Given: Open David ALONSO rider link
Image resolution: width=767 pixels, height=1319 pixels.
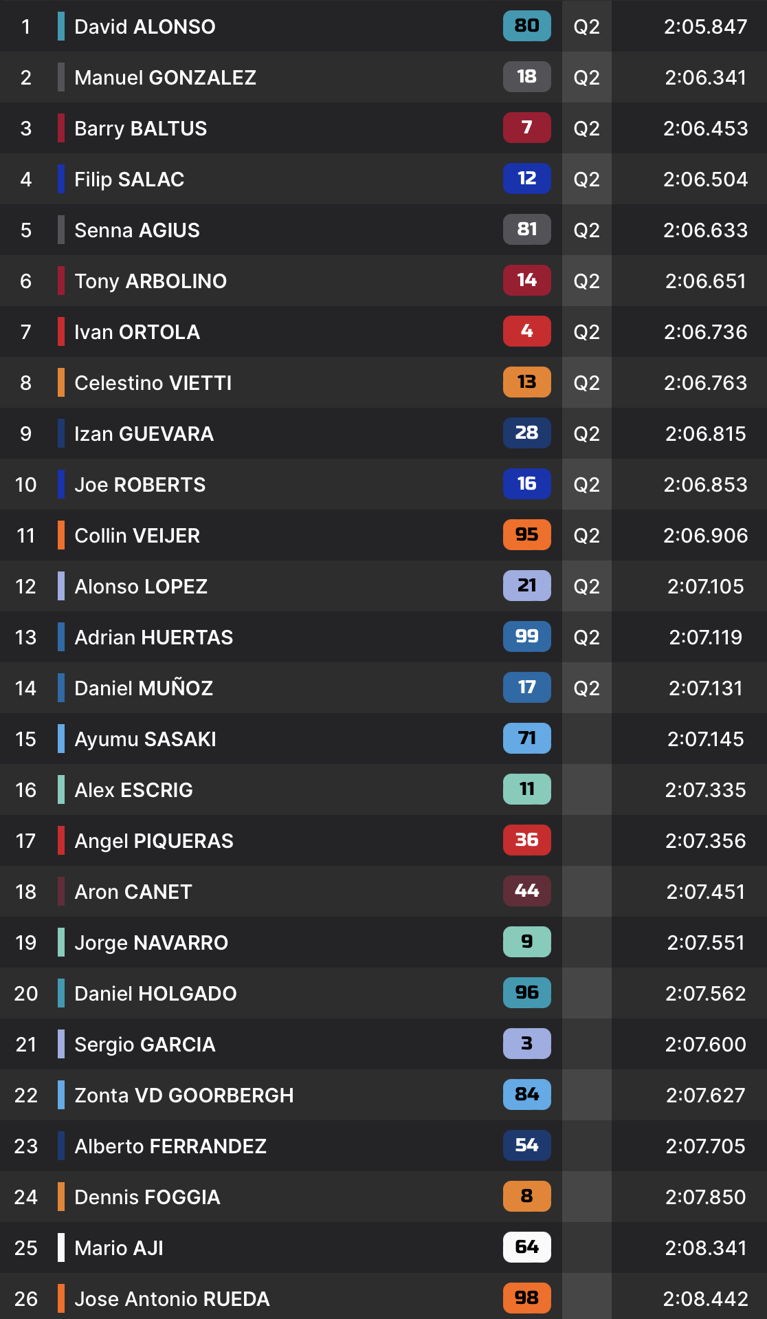Looking at the screenshot, I should [x=145, y=27].
